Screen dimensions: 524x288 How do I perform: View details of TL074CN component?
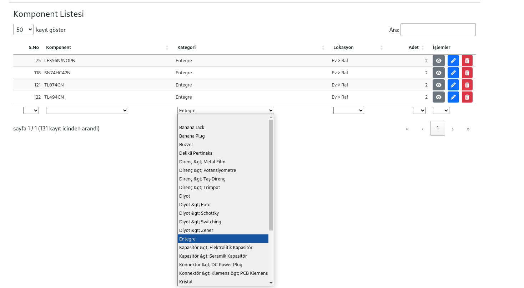point(439,85)
